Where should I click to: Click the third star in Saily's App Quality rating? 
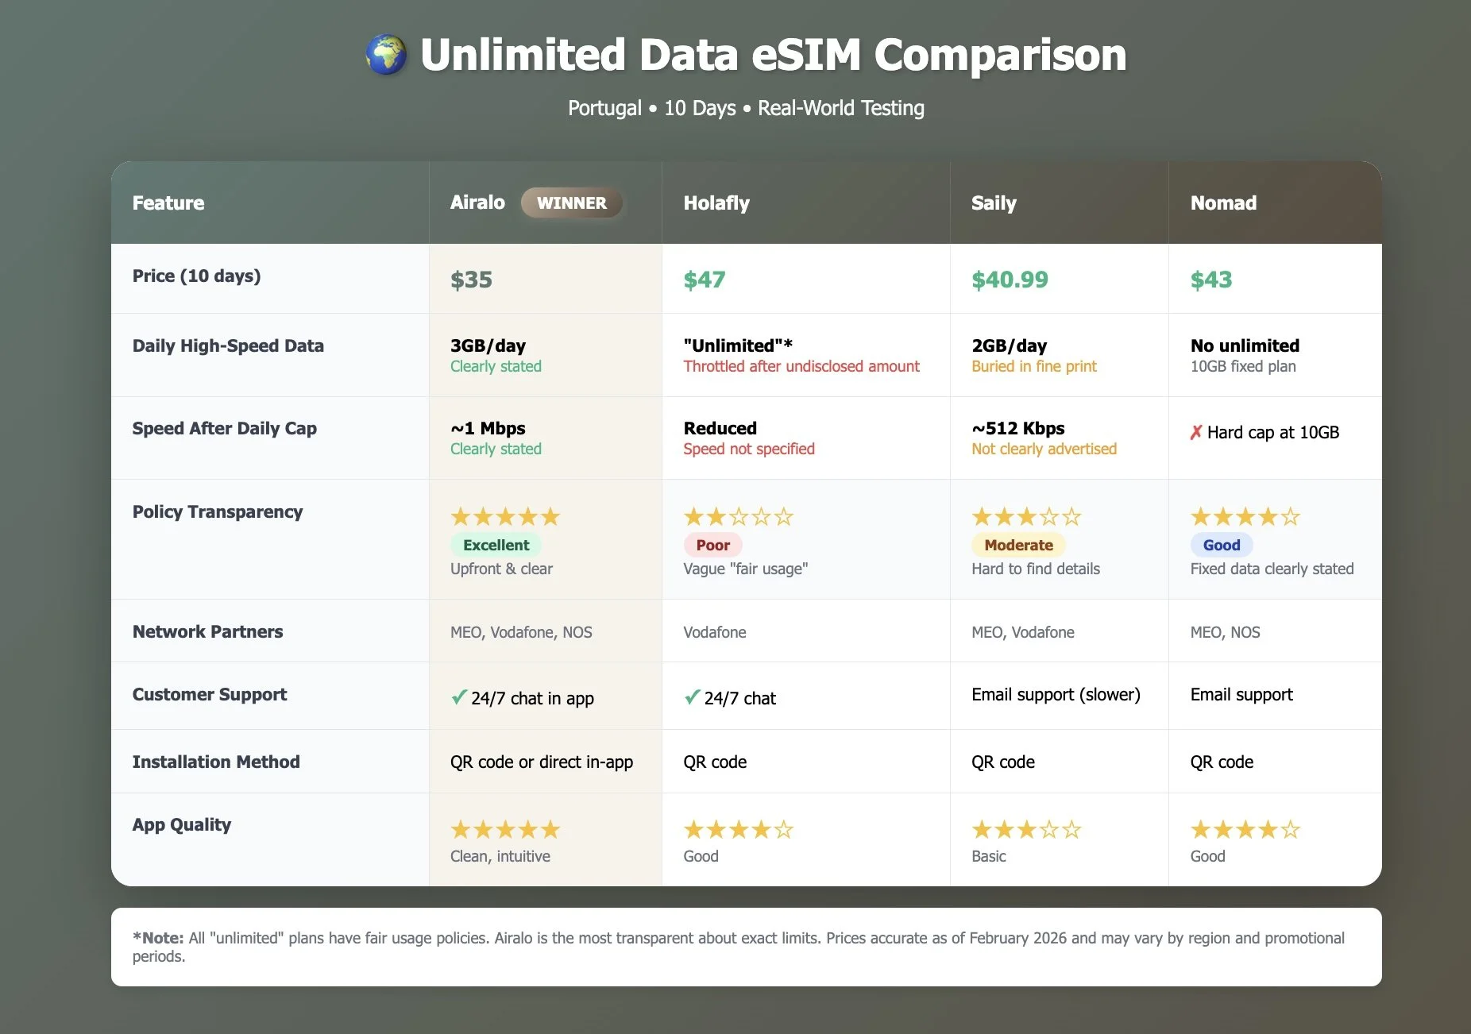tap(1025, 829)
